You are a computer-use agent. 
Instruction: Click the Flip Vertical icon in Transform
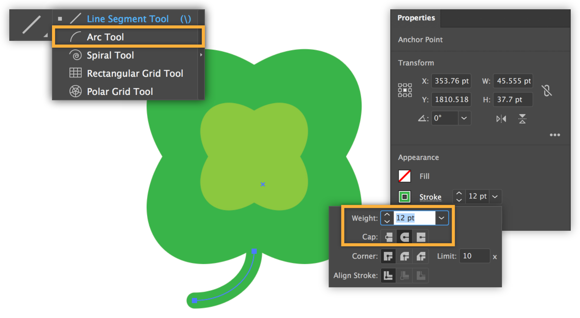(523, 118)
